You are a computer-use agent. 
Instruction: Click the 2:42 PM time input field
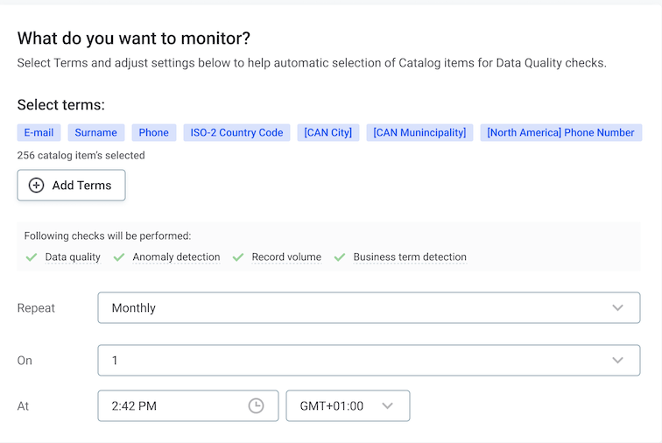point(175,406)
